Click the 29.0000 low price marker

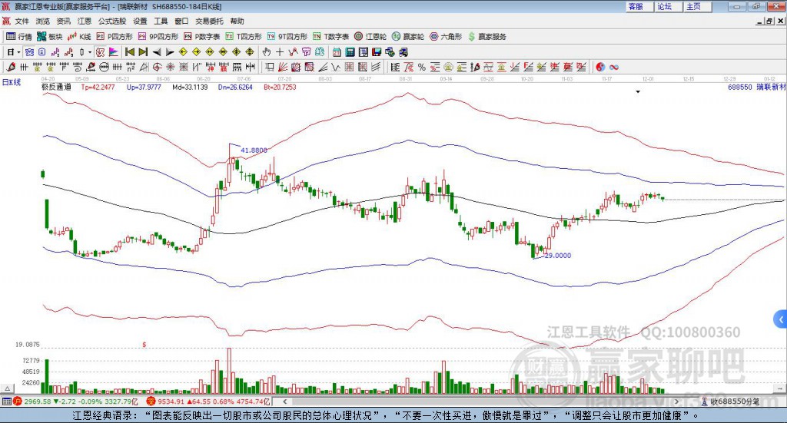(558, 255)
